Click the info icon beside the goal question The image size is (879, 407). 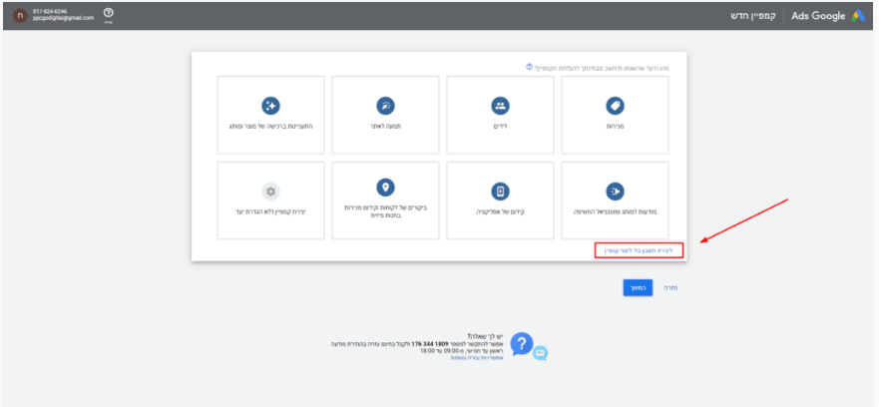pyautogui.click(x=529, y=67)
